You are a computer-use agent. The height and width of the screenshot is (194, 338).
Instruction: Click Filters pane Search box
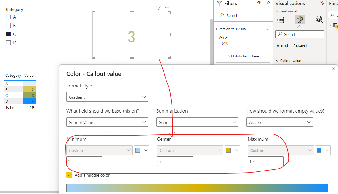click(243, 15)
